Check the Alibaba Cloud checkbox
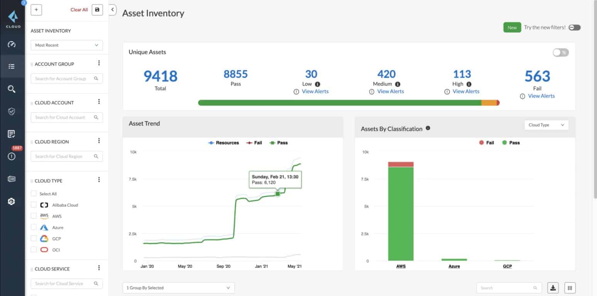597x296 pixels. pos(34,205)
